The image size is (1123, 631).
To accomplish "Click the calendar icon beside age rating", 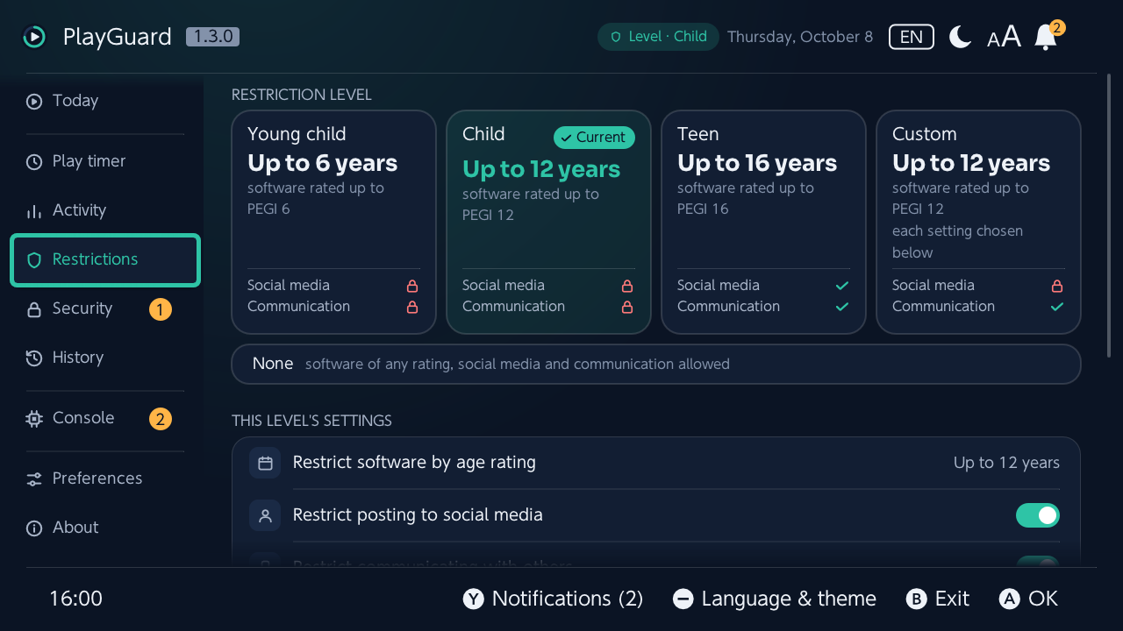I will pyautogui.click(x=265, y=463).
